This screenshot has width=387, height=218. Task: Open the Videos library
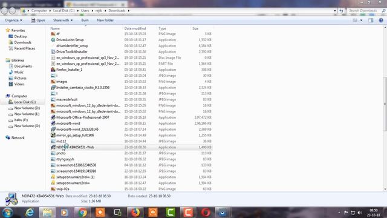coord(19,84)
